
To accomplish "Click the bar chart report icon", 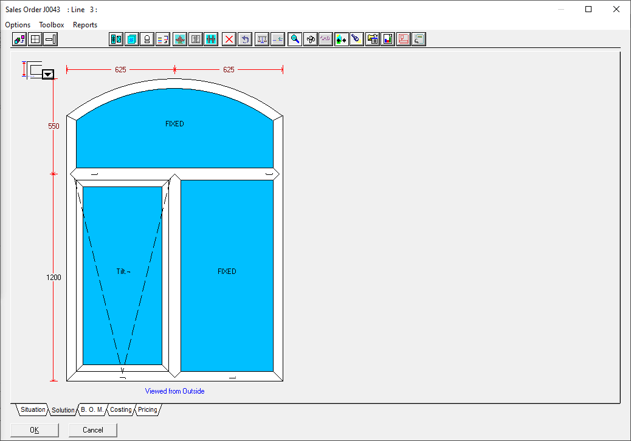I will pyautogui.click(x=388, y=39).
